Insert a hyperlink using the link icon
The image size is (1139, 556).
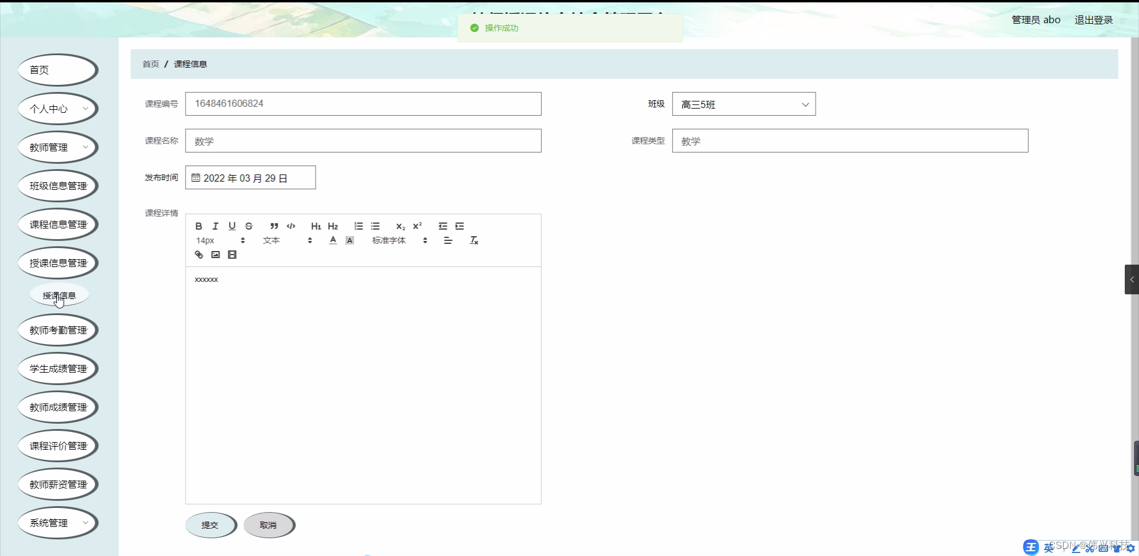pyautogui.click(x=199, y=255)
